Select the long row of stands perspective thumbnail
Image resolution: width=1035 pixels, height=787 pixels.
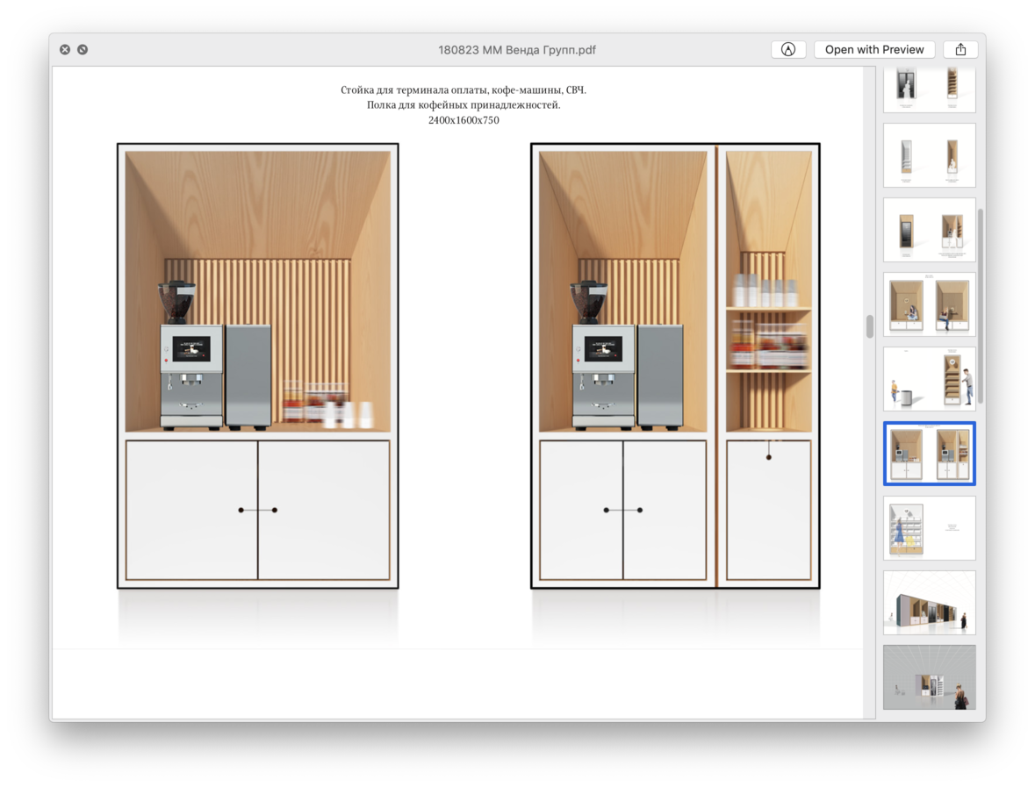coord(929,603)
